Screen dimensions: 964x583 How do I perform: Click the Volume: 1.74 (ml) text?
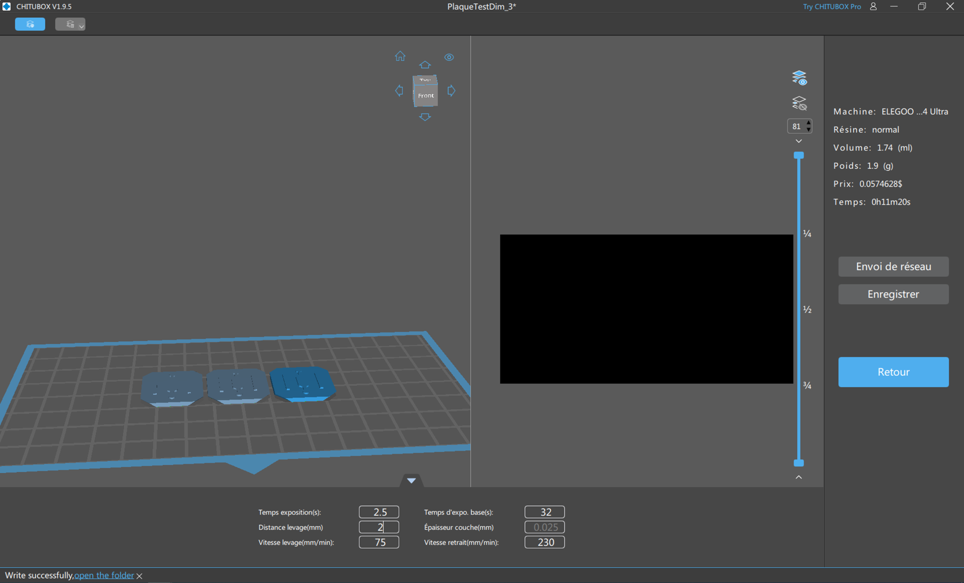(x=873, y=148)
